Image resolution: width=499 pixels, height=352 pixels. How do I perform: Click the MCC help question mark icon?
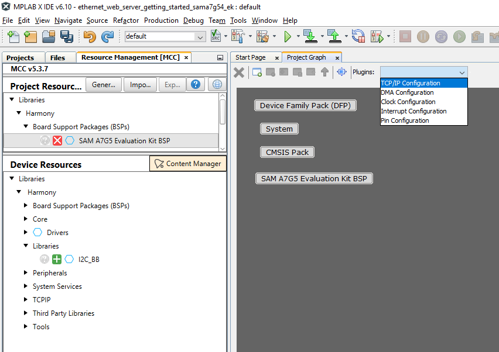(x=196, y=85)
